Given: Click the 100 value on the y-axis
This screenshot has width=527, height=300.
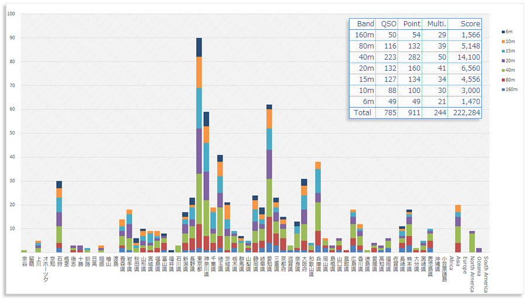Looking at the screenshot, I should click(11, 13).
